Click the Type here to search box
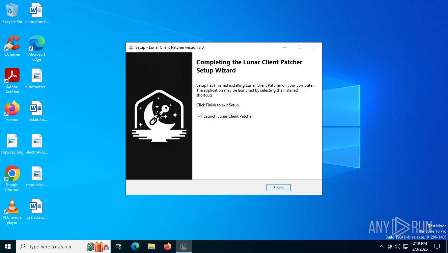 [63, 246]
